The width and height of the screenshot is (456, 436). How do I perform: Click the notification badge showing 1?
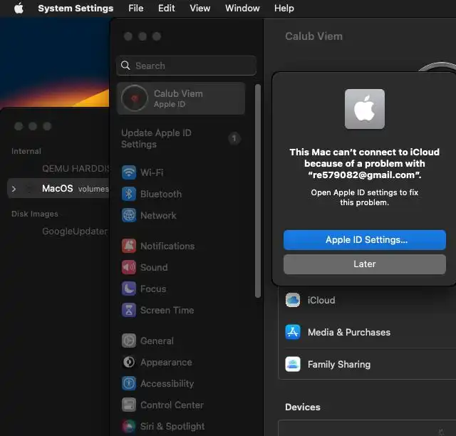pos(234,138)
